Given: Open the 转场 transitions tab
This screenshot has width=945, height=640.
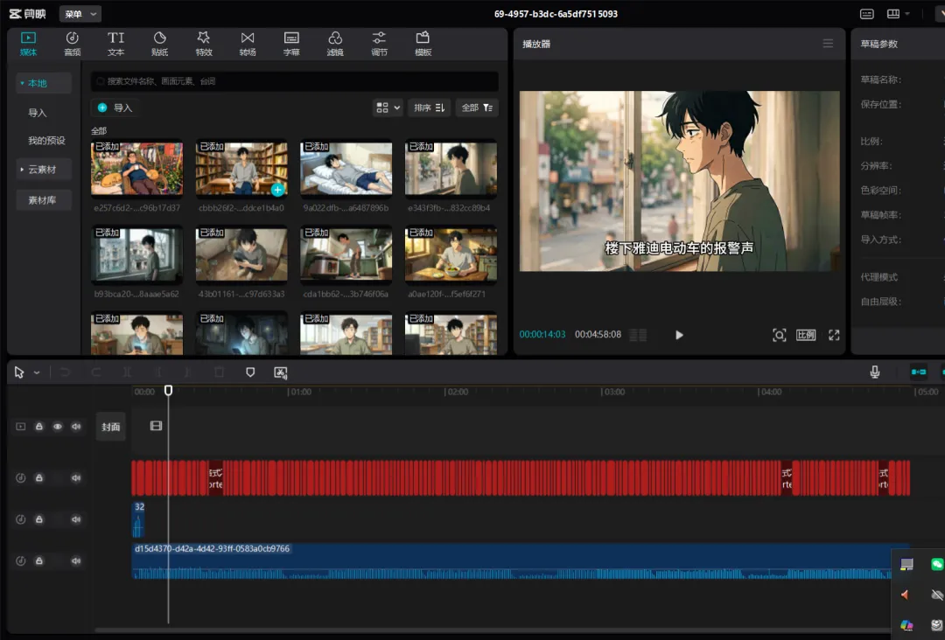Looking at the screenshot, I should click(248, 44).
